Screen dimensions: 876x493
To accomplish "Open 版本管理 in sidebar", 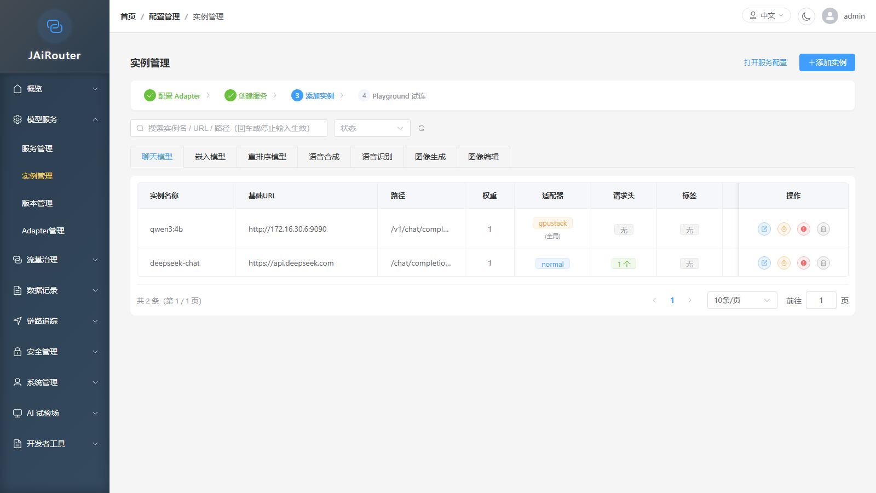I will click(x=55, y=203).
